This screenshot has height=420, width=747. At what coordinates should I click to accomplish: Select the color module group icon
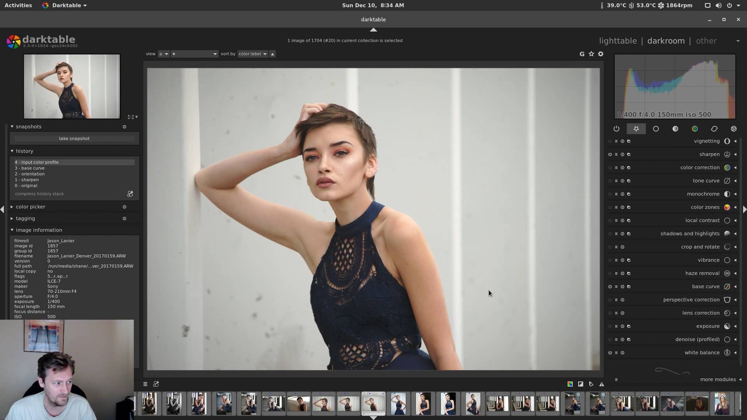pos(694,129)
